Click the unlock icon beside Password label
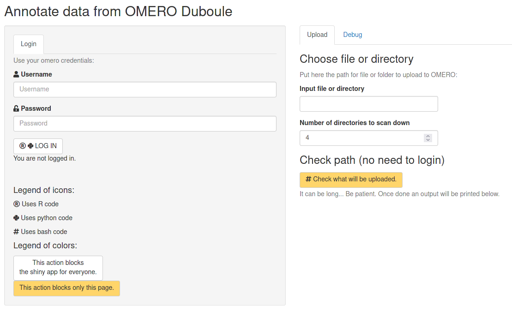 pos(16,108)
